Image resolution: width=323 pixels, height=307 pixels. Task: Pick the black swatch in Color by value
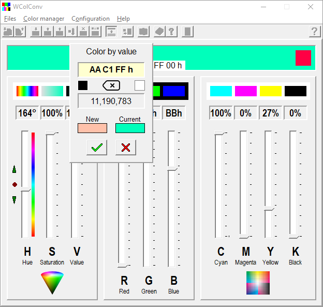click(83, 85)
